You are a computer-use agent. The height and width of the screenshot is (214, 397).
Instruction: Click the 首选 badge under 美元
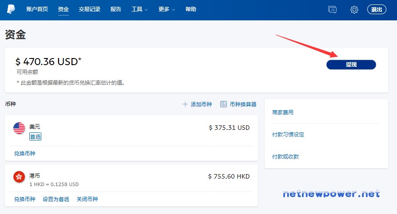click(35, 137)
